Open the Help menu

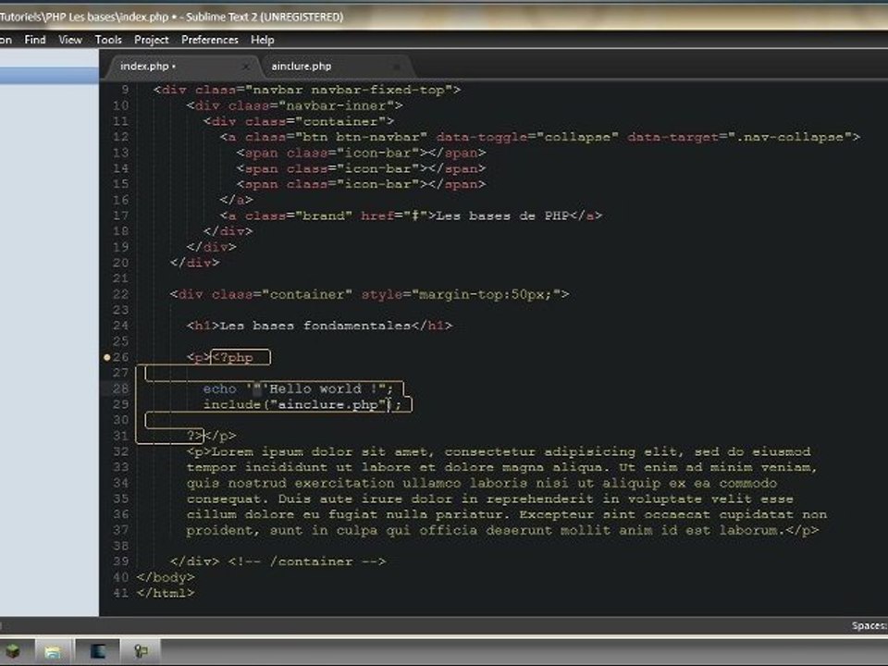click(x=262, y=40)
